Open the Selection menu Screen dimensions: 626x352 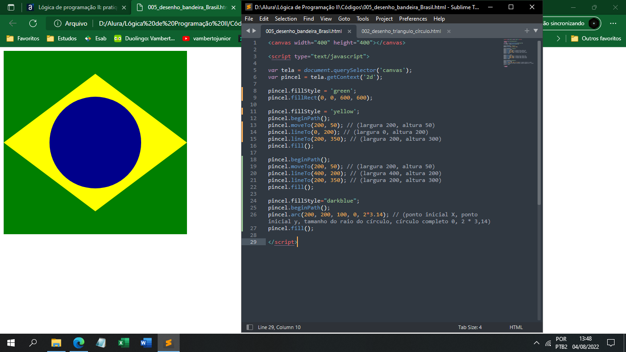(286, 19)
